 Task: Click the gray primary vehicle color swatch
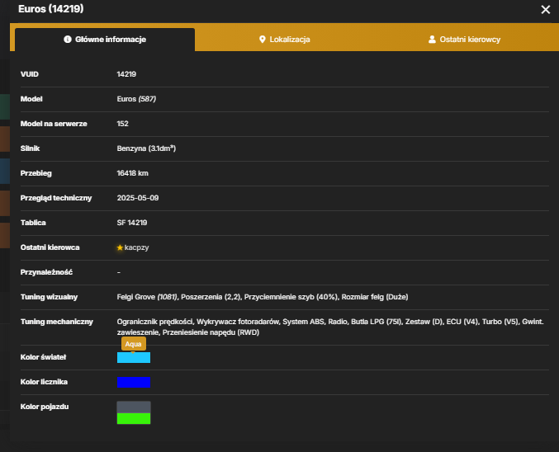click(134, 407)
